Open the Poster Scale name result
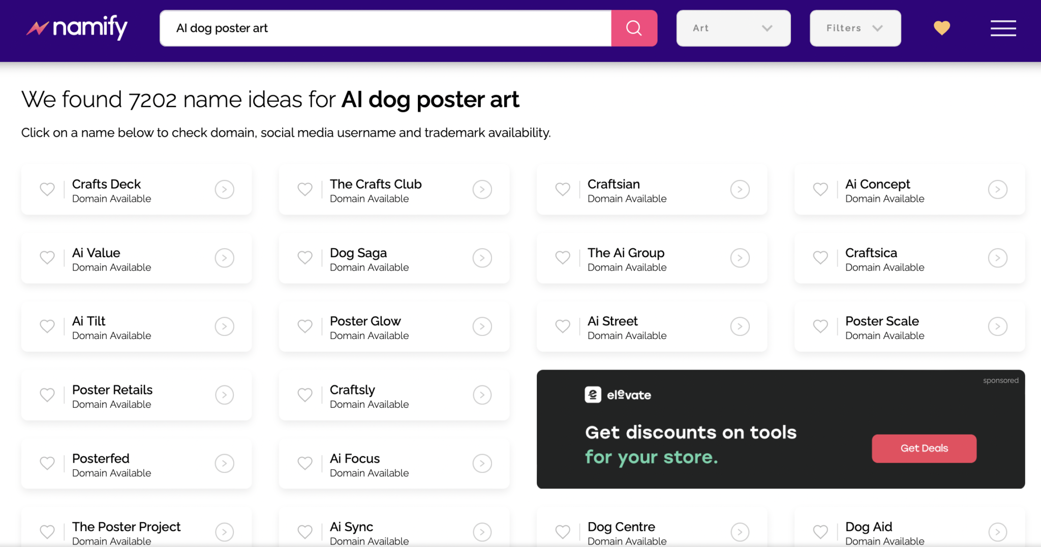 [x=882, y=321]
